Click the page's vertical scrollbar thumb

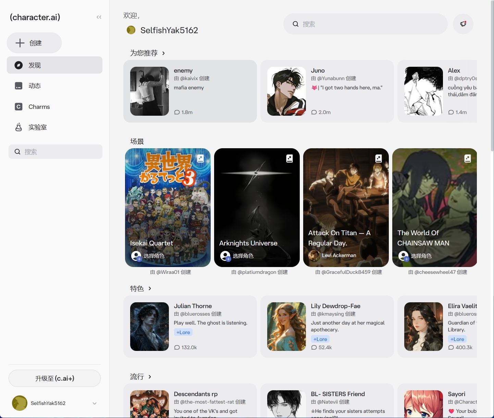click(x=492, y=75)
